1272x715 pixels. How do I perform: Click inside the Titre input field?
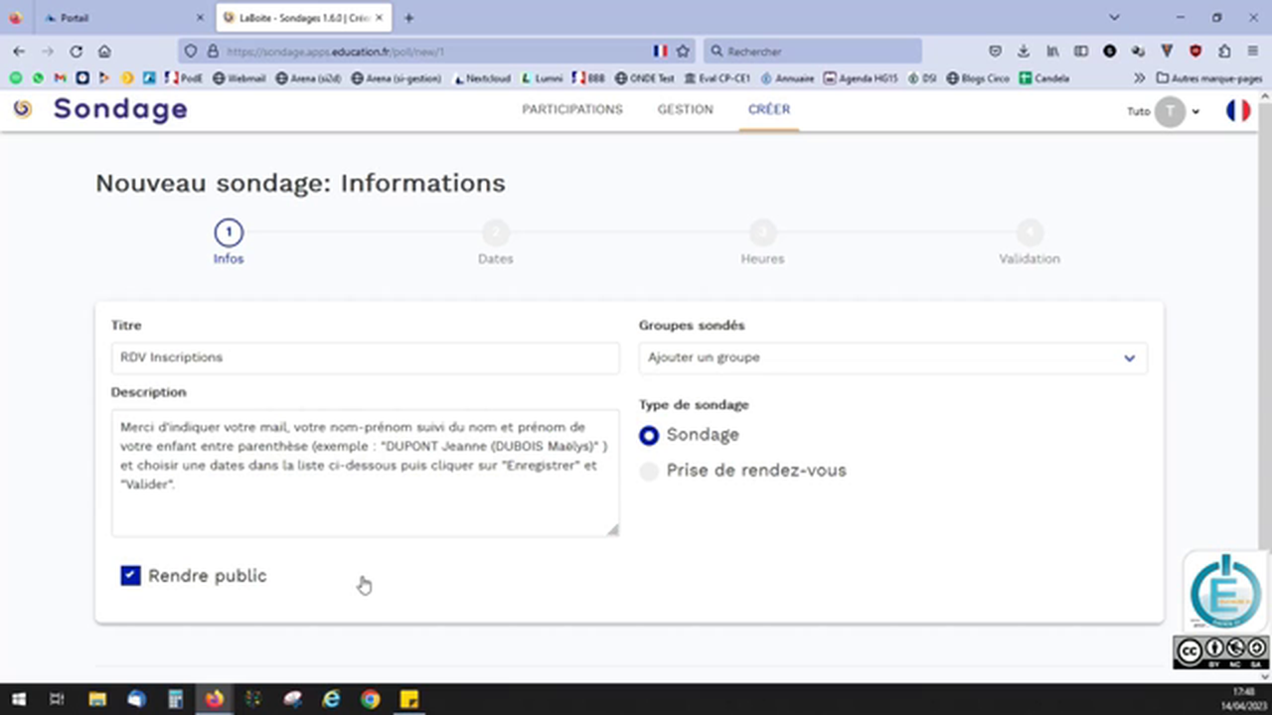[x=365, y=357]
